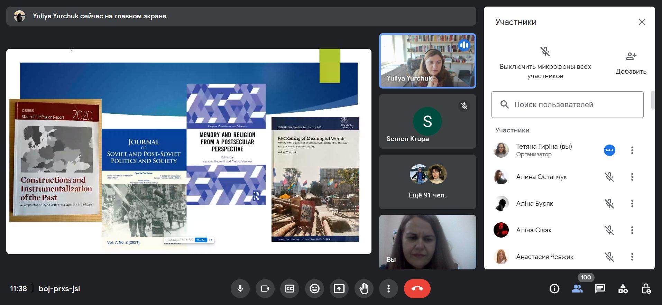Click the 100 participants count badge
The height and width of the screenshot is (305, 662).
click(x=586, y=277)
